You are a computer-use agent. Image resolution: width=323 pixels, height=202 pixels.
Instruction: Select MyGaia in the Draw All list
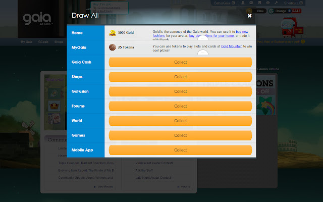pyautogui.click(x=86, y=47)
